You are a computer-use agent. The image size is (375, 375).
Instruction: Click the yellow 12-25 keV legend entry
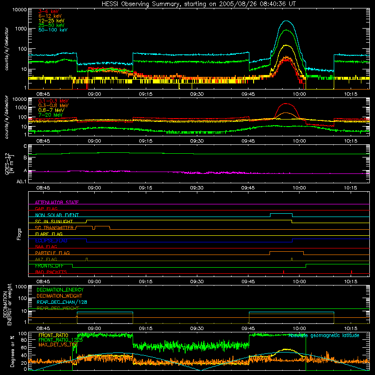tap(52, 21)
